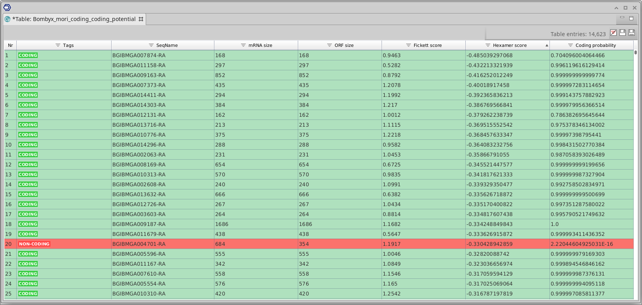Open filter icon on Fickett score column
Viewport: 642px width, 305px height.
click(409, 45)
